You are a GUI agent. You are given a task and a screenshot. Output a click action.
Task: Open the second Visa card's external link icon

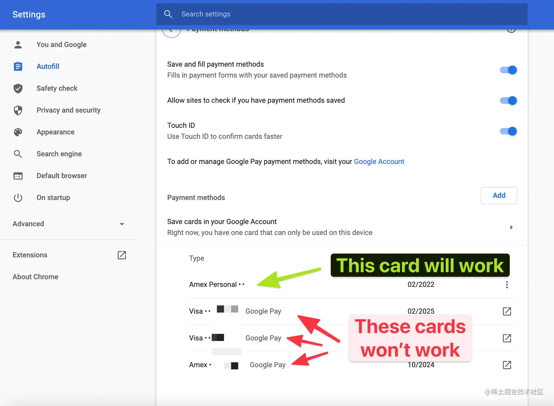(507, 338)
